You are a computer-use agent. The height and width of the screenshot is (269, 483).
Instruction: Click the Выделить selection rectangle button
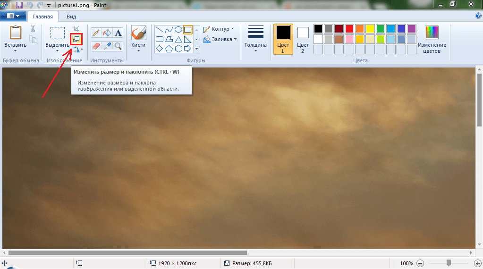click(57, 37)
